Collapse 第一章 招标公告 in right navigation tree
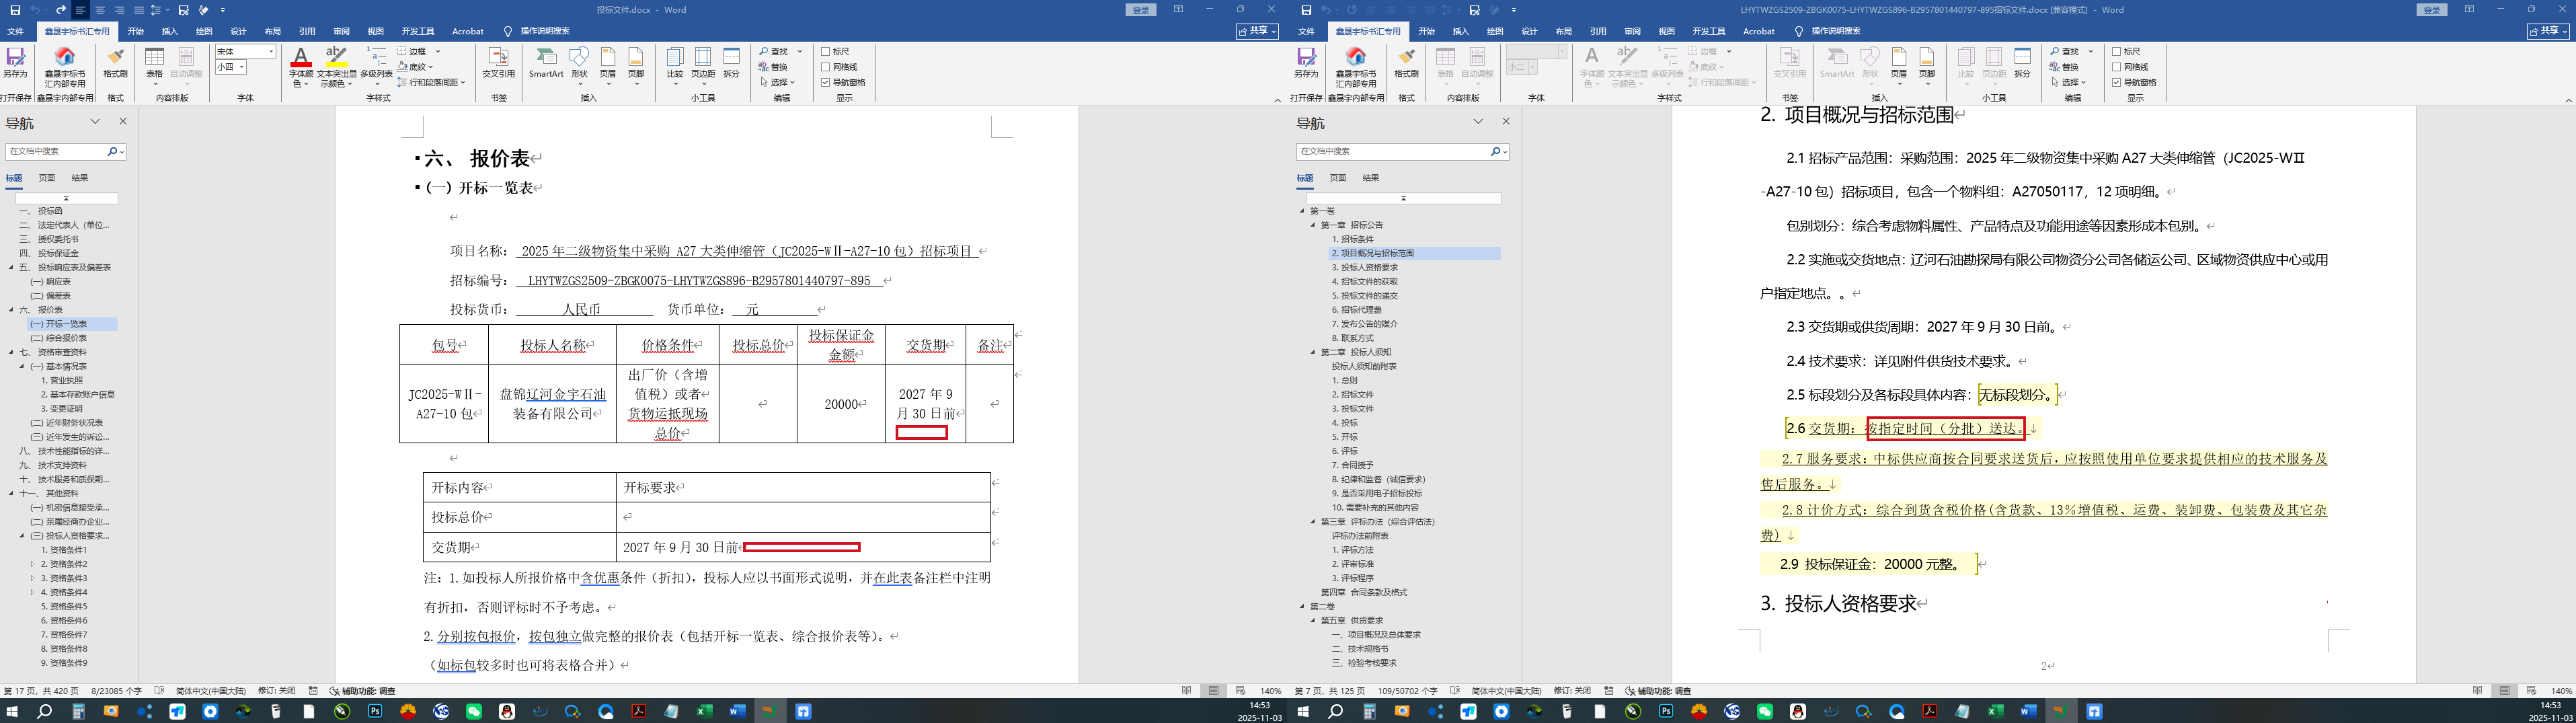The image size is (2576, 723). click(1314, 225)
